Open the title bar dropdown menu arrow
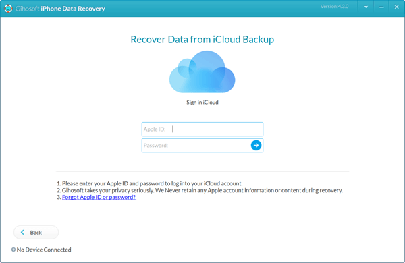405x263 pixels. point(366,7)
